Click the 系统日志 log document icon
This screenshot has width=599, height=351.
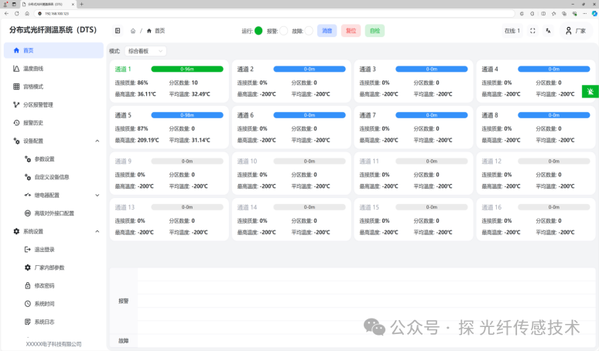tap(28, 322)
